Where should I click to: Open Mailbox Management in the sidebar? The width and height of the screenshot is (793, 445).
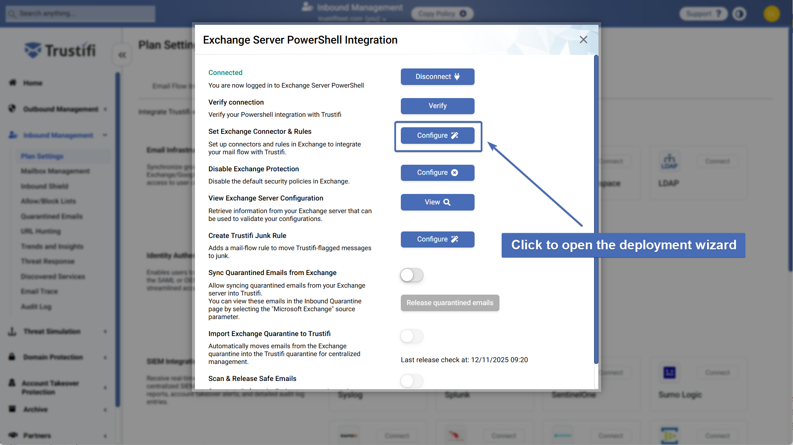(x=55, y=171)
